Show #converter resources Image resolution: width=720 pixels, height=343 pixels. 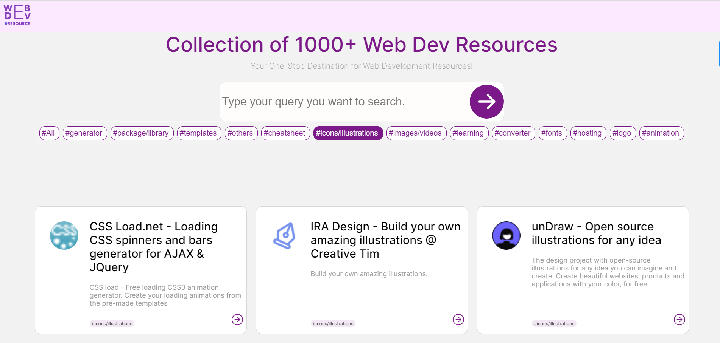[514, 133]
